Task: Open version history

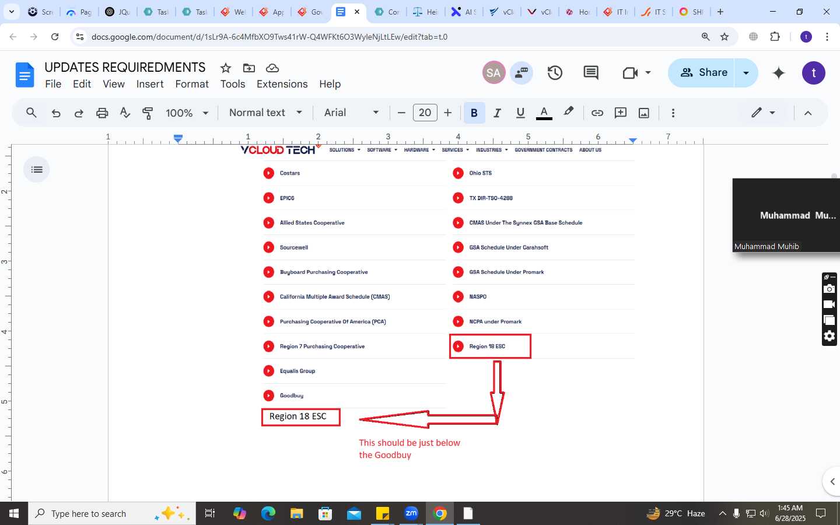Action: (555, 73)
